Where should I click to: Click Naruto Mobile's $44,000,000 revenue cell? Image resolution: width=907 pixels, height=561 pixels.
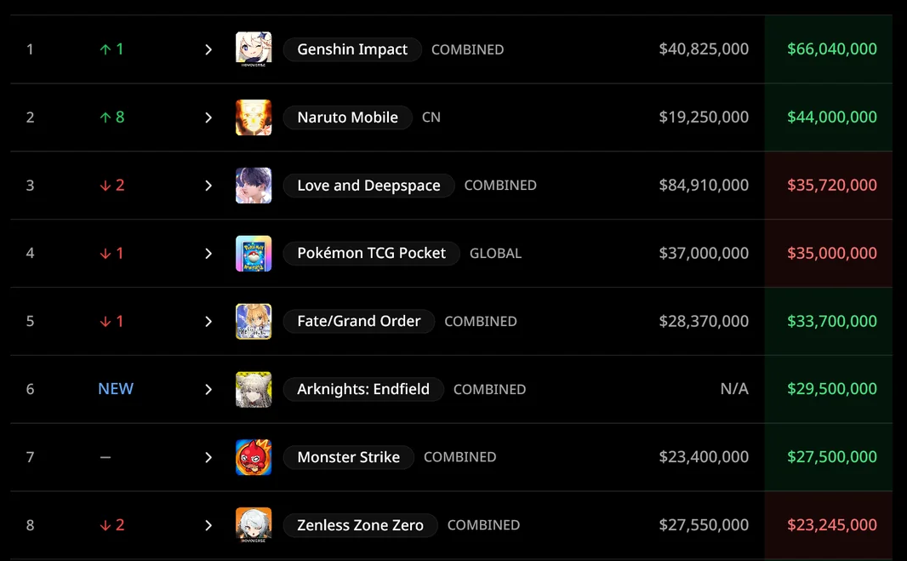[831, 117]
